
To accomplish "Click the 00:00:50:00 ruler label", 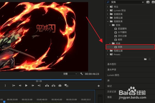I will pyautogui.click(x=72, y=100).
